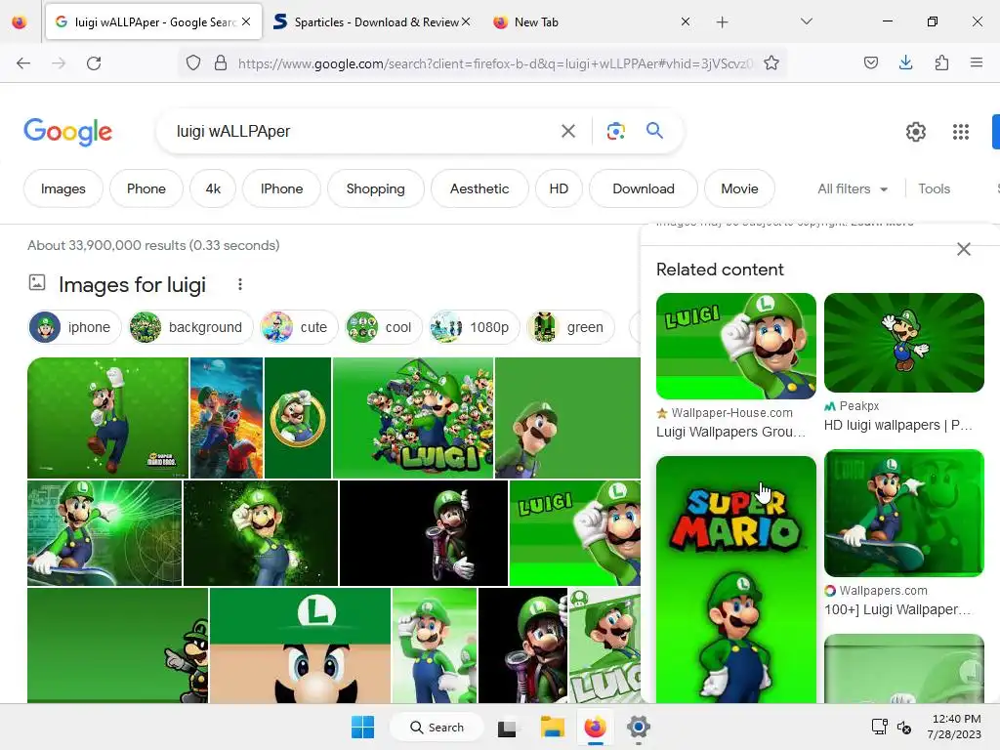Search by image with Google Lens icon
1000x750 pixels.
click(x=615, y=132)
